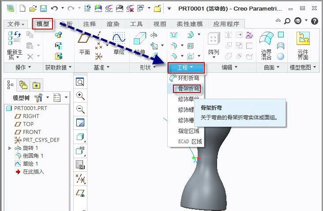Expand the Editing (编辑) group dropdown
323x211 pixels.
(229, 67)
